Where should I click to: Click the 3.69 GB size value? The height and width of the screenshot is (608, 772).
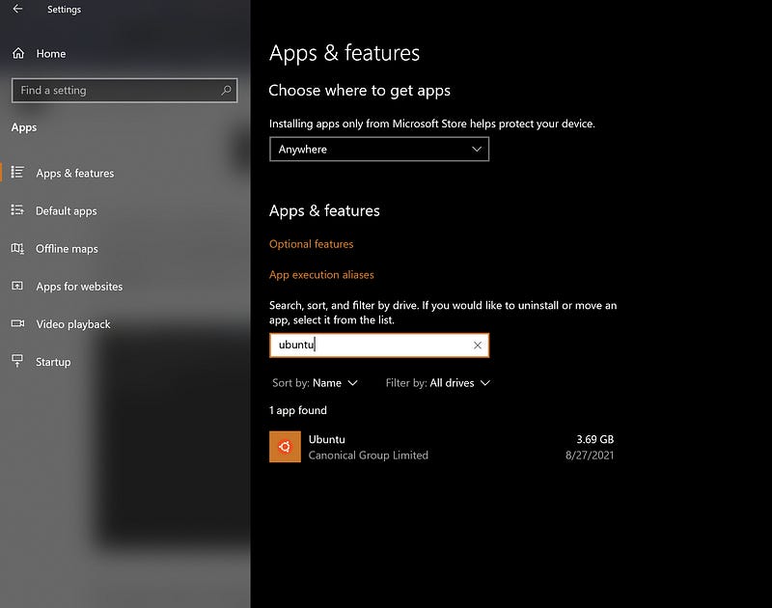[x=594, y=439]
